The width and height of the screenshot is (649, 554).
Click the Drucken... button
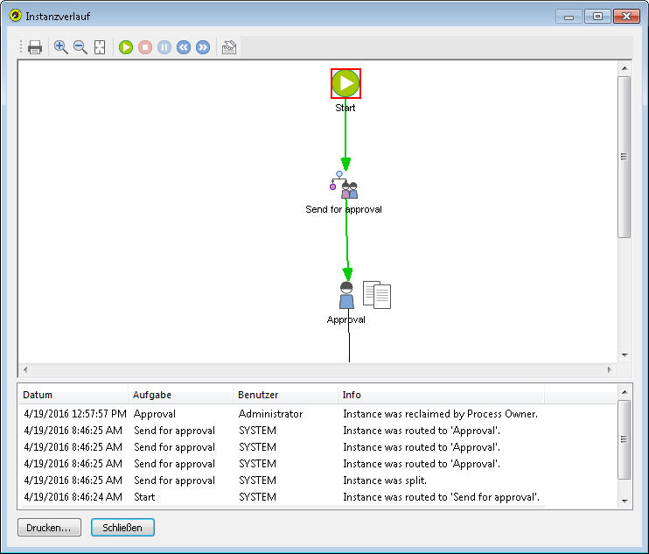(49, 528)
